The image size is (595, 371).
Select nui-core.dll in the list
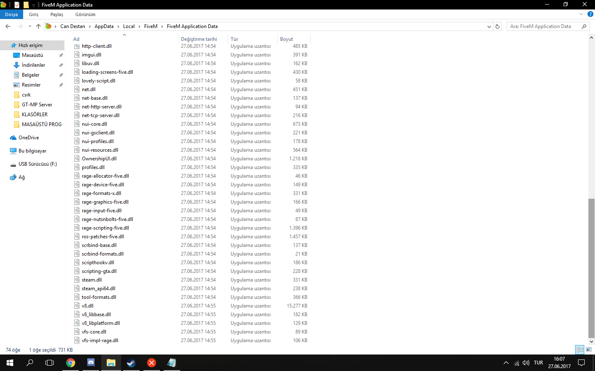pyautogui.click(x=94, y=124)
